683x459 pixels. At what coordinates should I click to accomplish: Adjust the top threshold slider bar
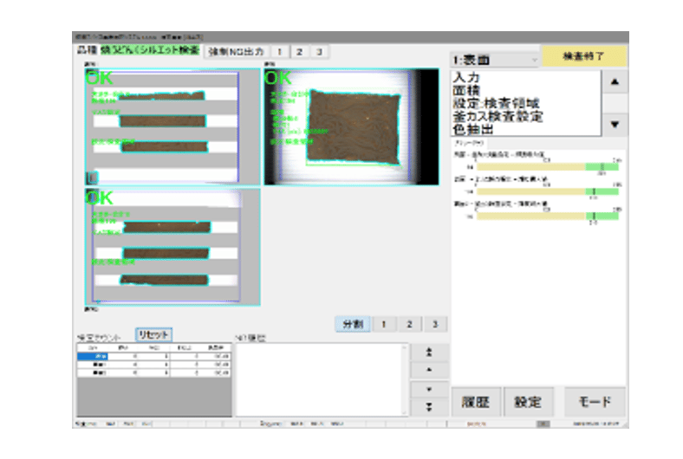coord(547,167)
